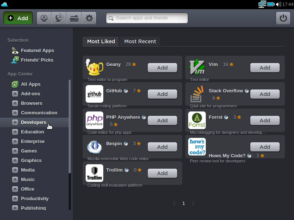Click the Forrst tree logo

(197, 120)
